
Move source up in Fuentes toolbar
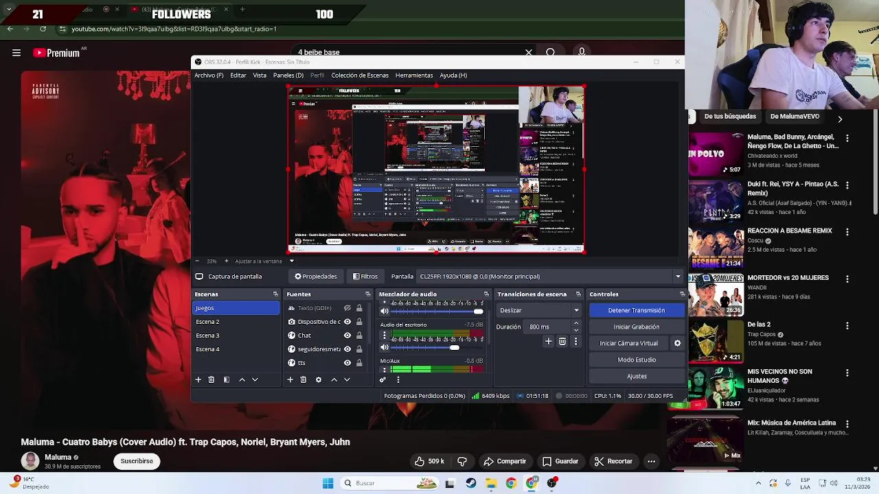click(334, 379)
